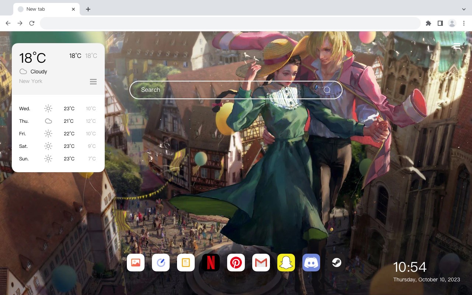Screen dimensions: 472x295
Task: Open the Chrome extensions puzzle icon
Action: pyautogui.click(x=428, y=23)
